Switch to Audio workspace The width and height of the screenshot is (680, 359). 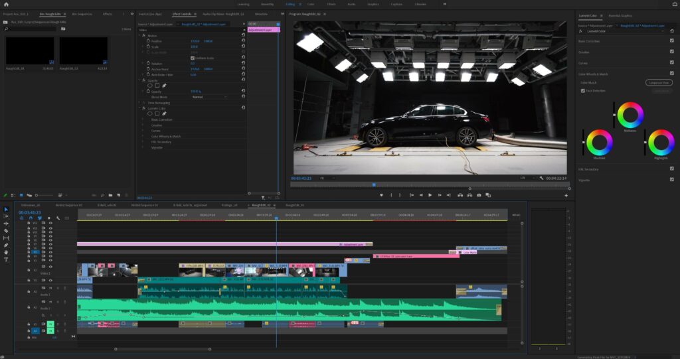coord(351,5)
